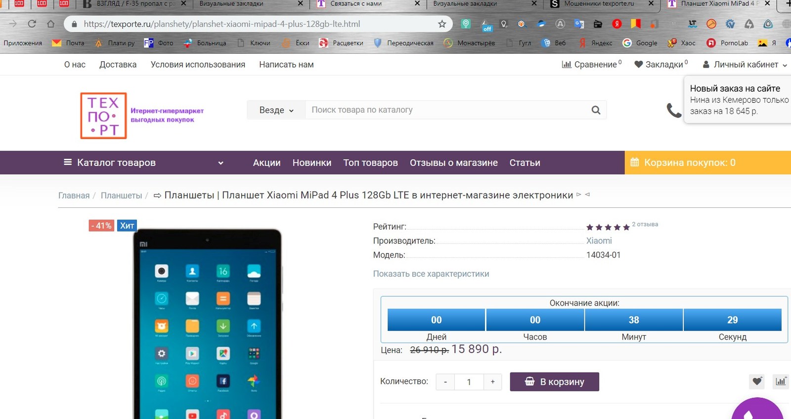Expand the Каталог товаров menu

143,162
